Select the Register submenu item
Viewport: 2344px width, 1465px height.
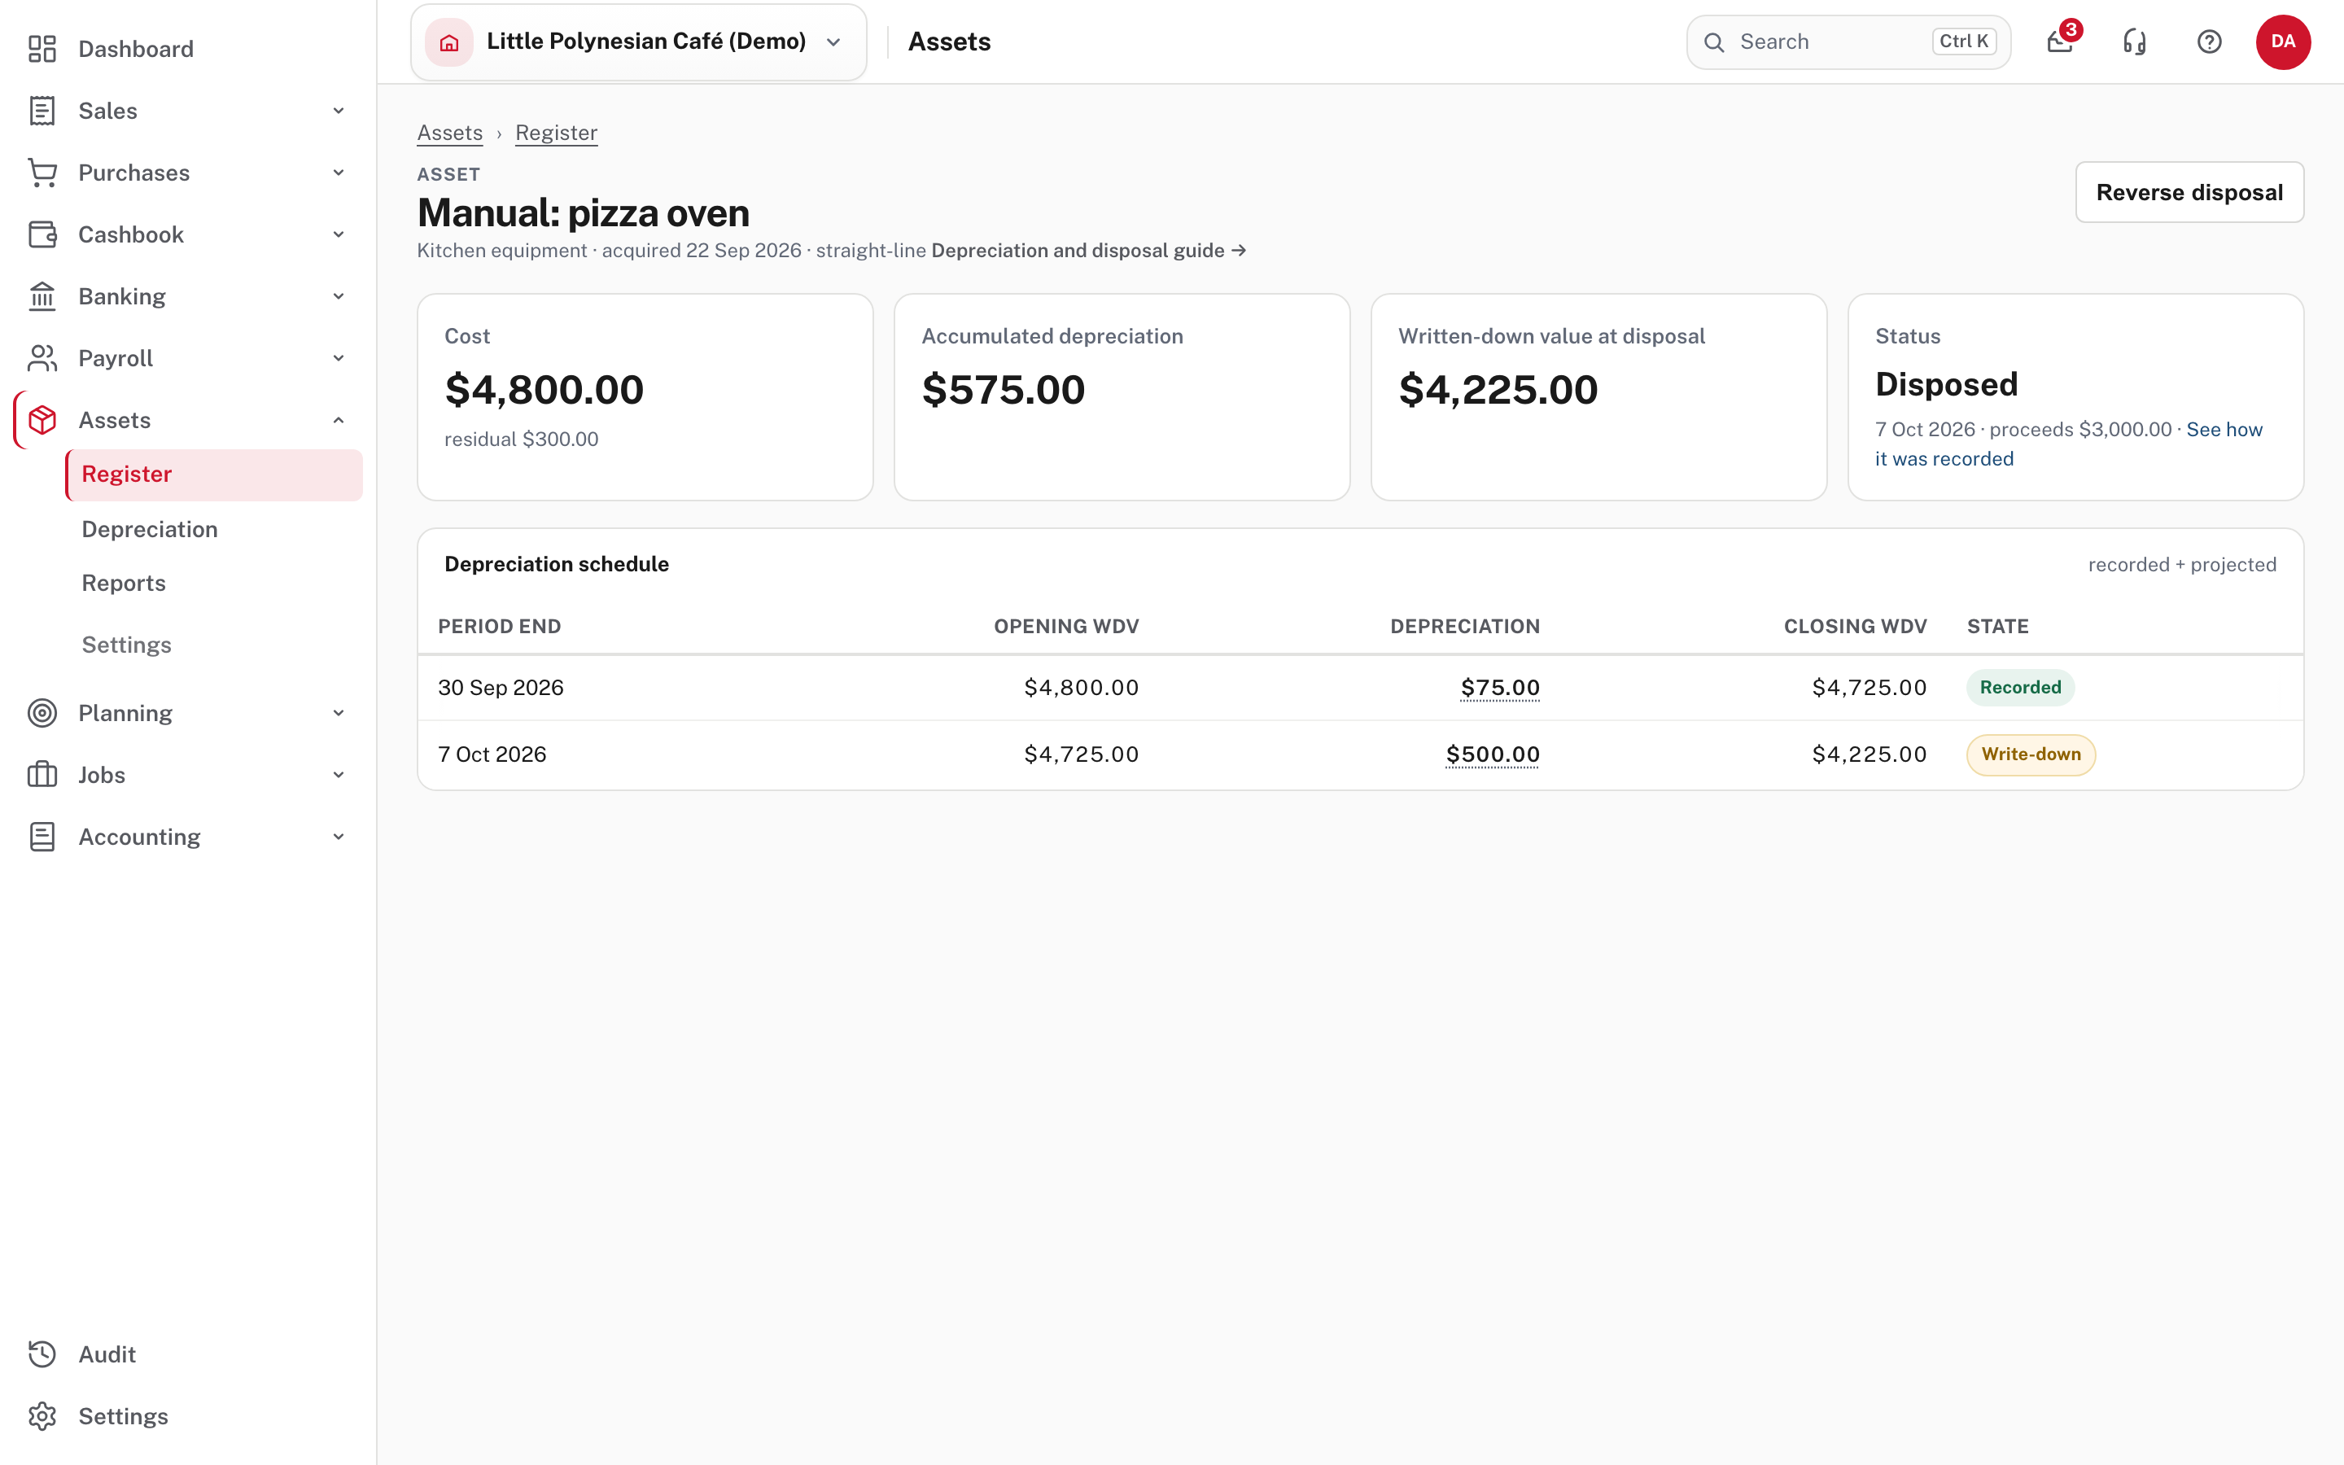click(214, 474)
